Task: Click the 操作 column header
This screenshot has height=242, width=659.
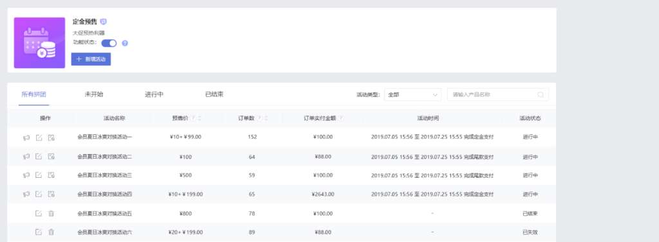Action: (46, 118)
